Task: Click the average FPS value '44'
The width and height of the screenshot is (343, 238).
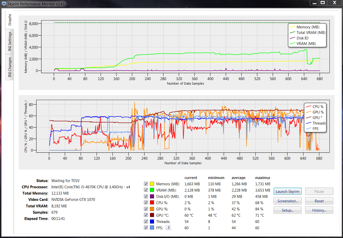Action: pos(234,228)
